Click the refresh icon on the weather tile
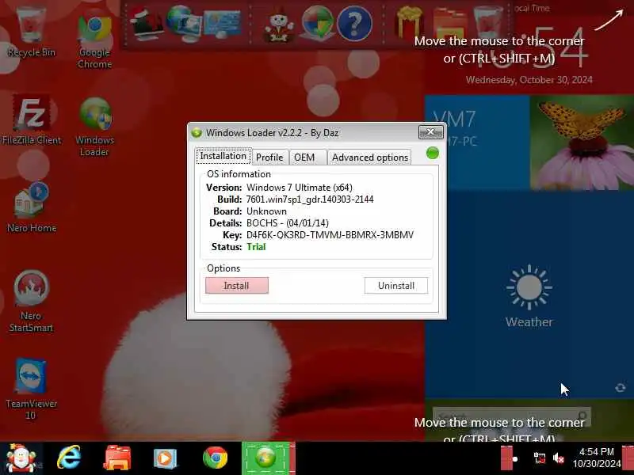 [x=621, y=388]
